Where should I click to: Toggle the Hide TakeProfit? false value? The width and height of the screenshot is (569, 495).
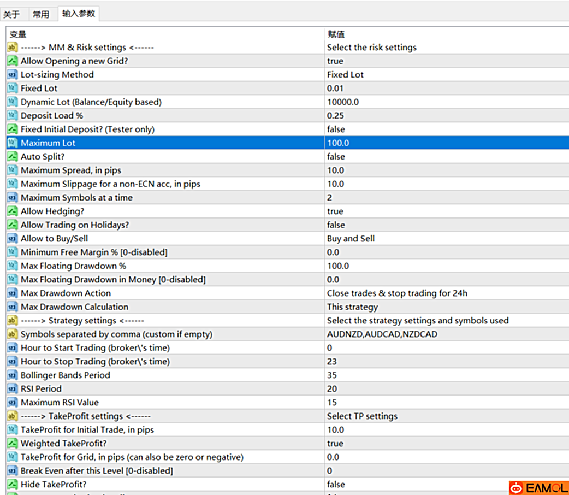coord(336,485)
